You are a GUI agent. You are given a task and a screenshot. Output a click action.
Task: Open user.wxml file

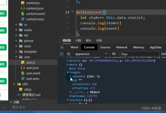coord(33,73)
